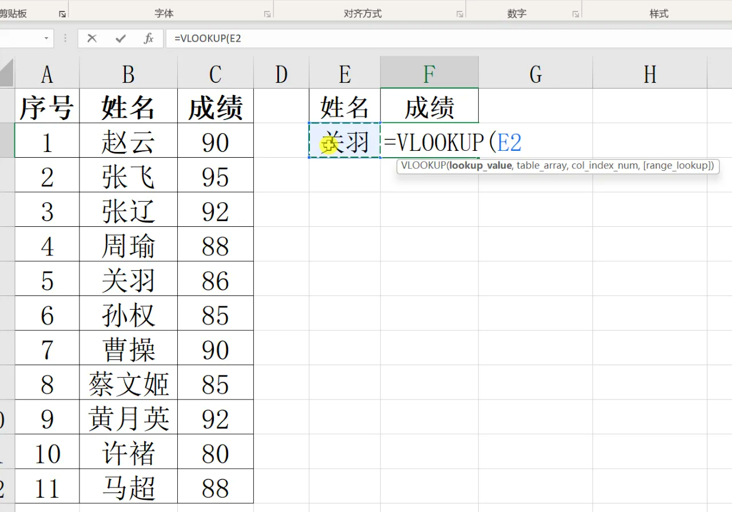732x512 pixels.
Task: Open Insert Function via the fx icon
Action: 149,38
